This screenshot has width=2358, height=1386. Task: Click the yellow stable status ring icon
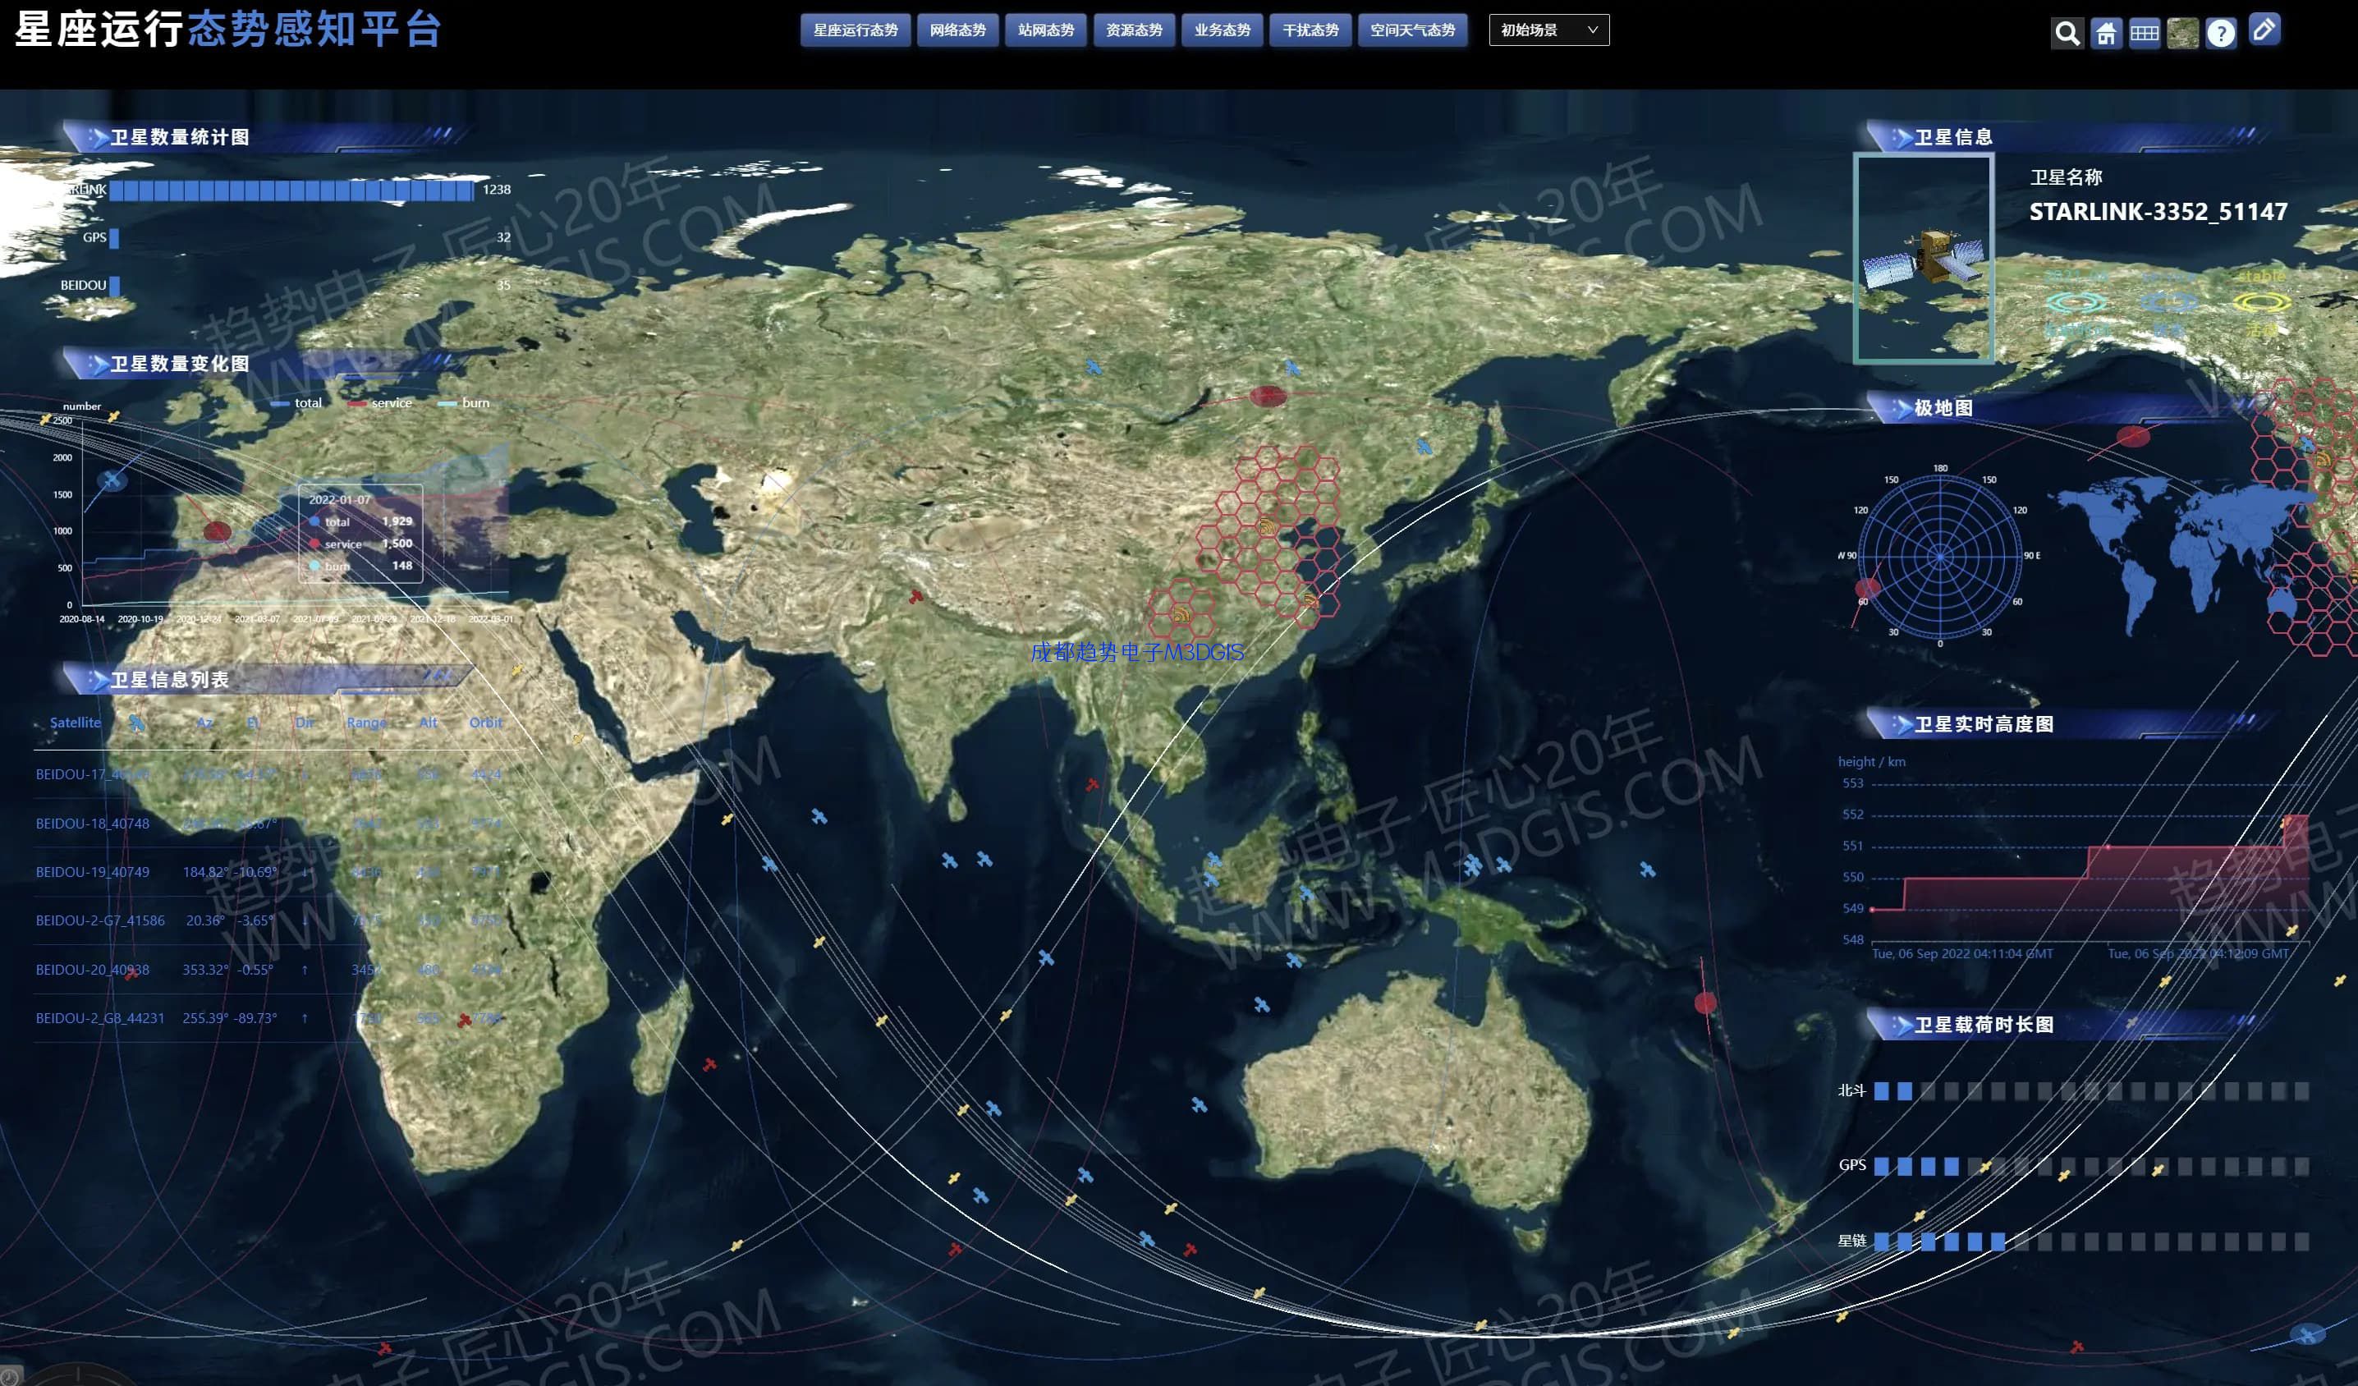pos(2262,301)
